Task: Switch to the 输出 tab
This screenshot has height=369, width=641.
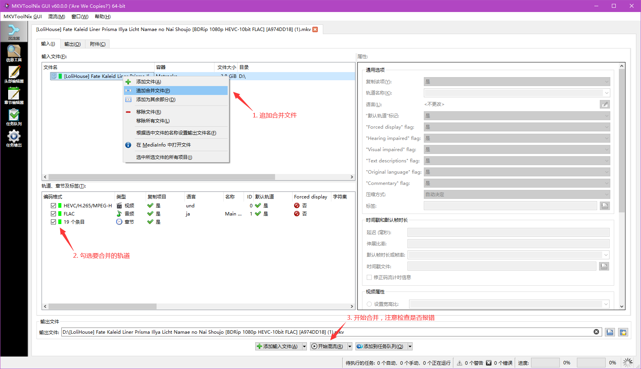Action: [72, 44]
